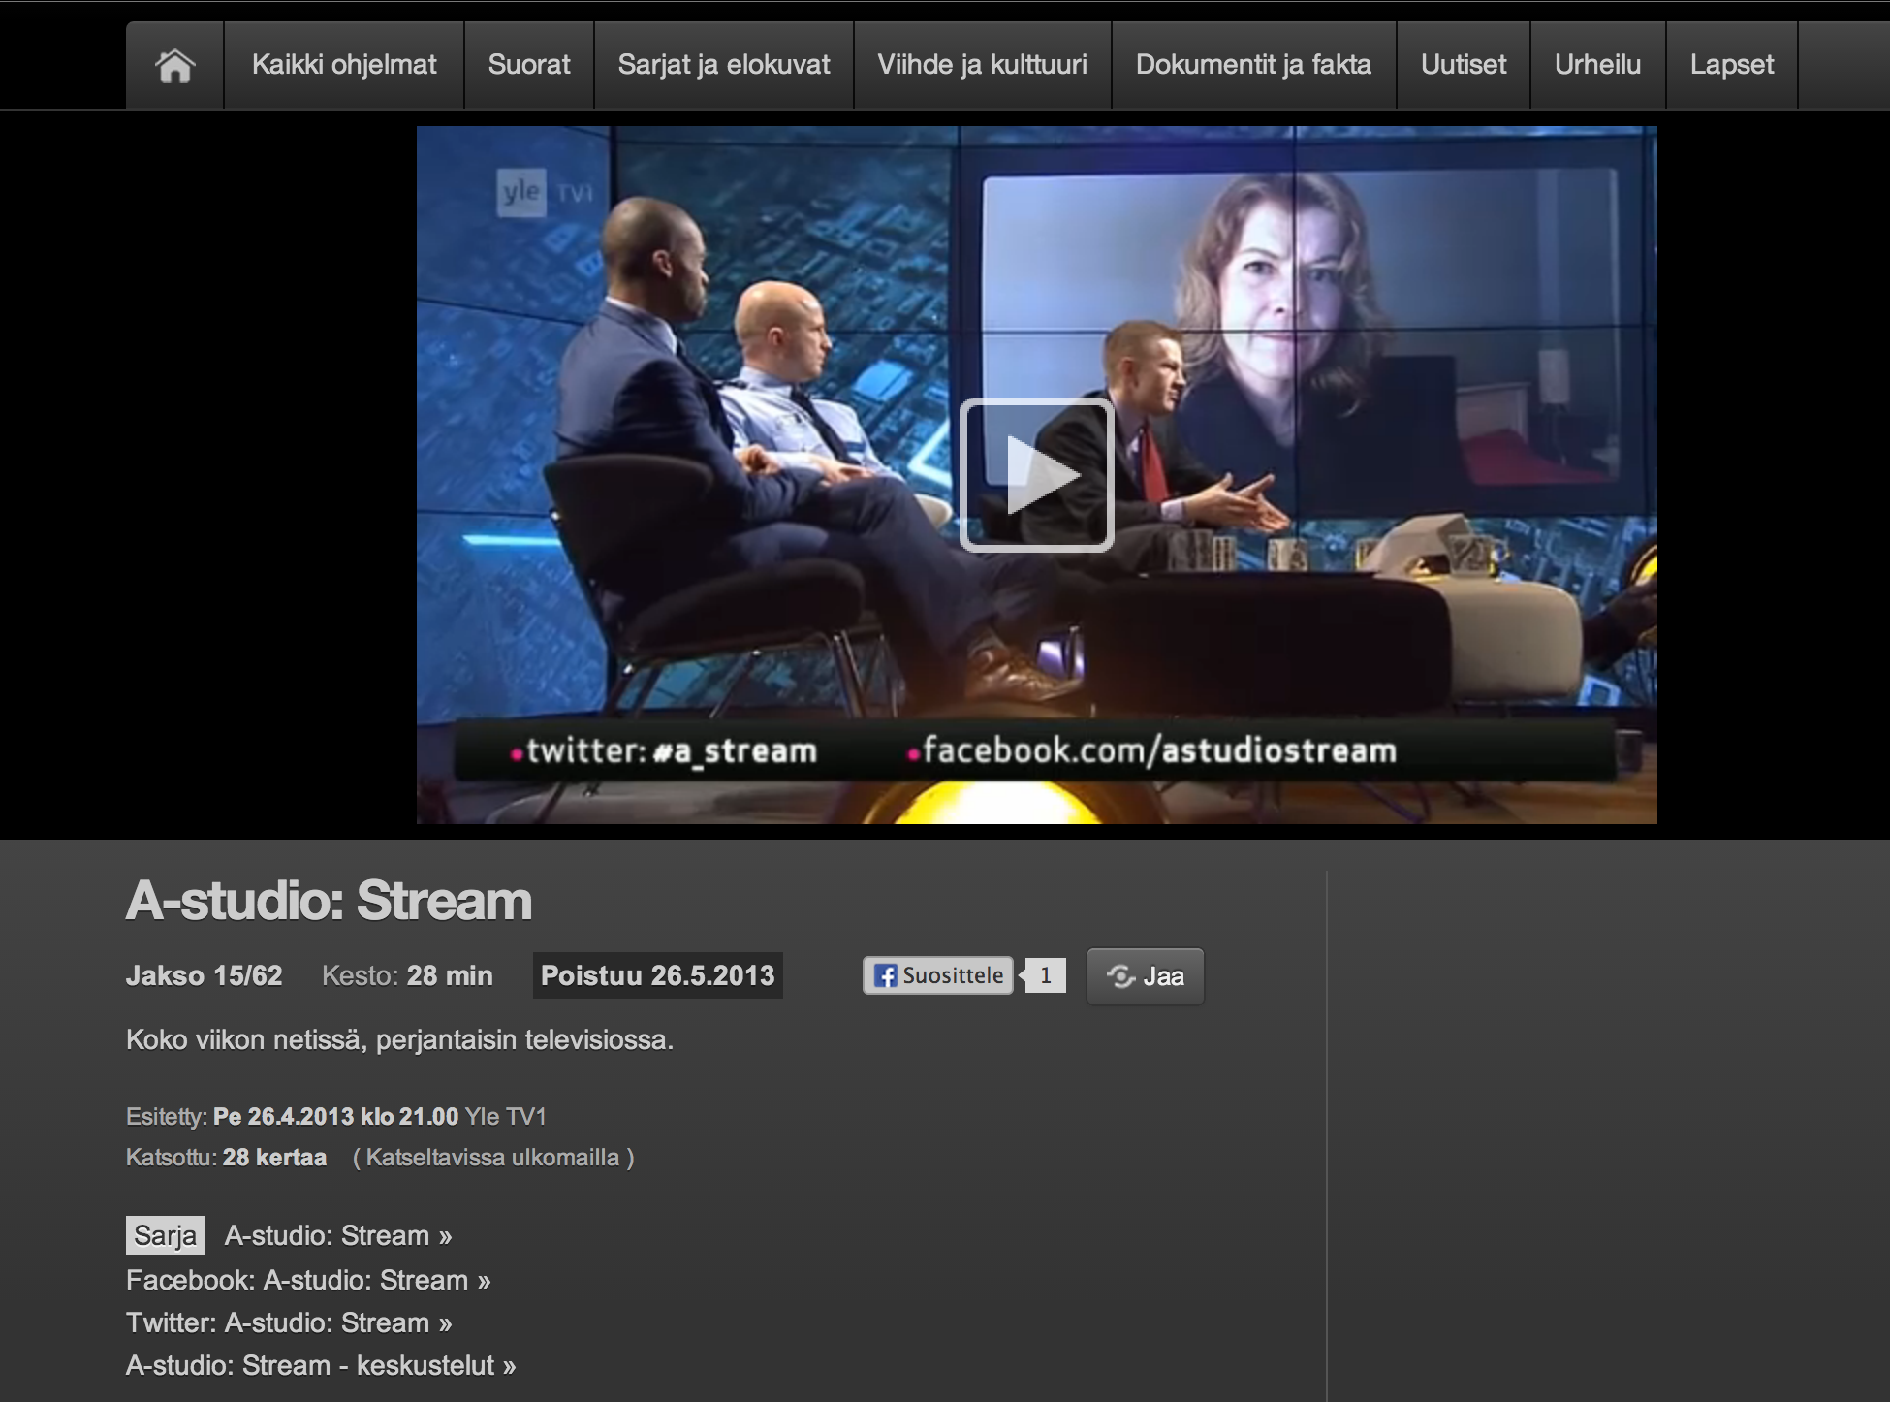
Task: Open Twitter: A-studio: Stream link
Action: (289, 1322)
